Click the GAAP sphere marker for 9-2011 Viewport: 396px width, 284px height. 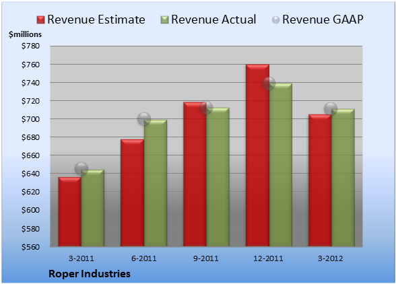[206, 108]
